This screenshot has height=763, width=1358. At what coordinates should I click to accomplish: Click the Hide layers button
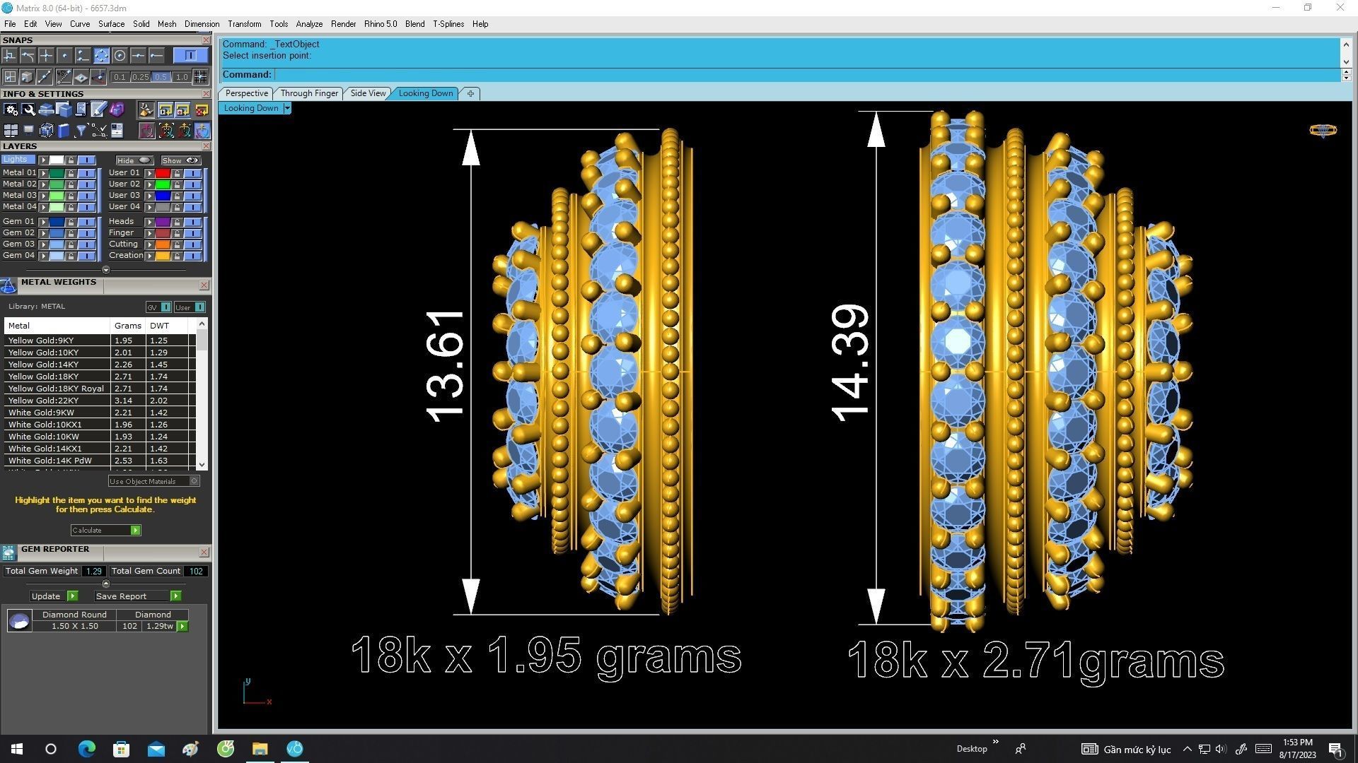[134, 160]
